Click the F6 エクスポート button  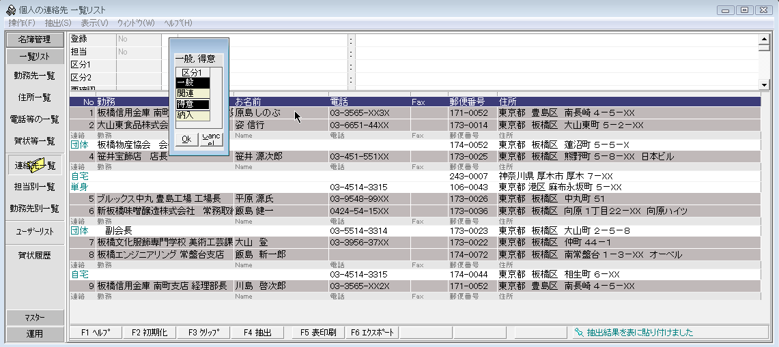coord(372,333)
